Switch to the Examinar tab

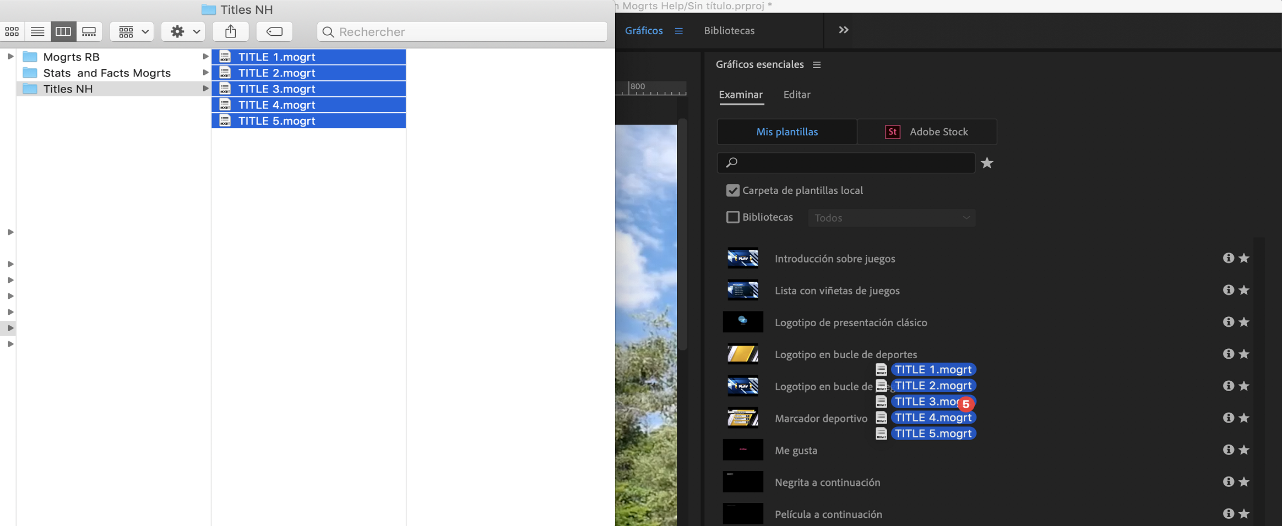[741, 95]
